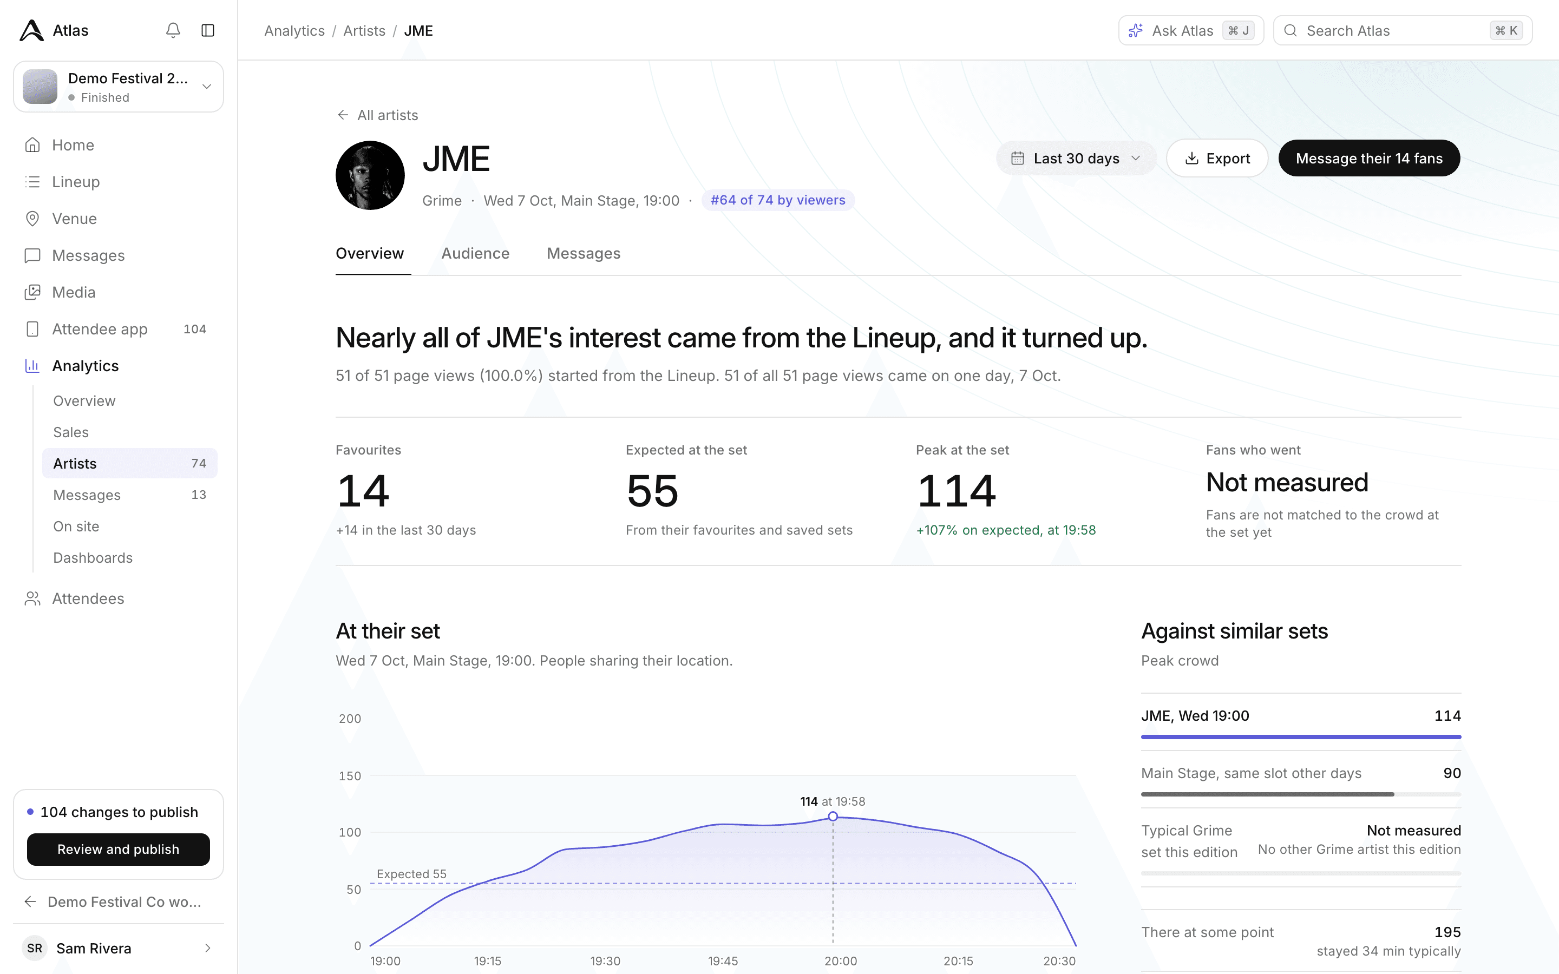
Task: Click 'There at some point' row value 195
Action: coord(1447,931)
